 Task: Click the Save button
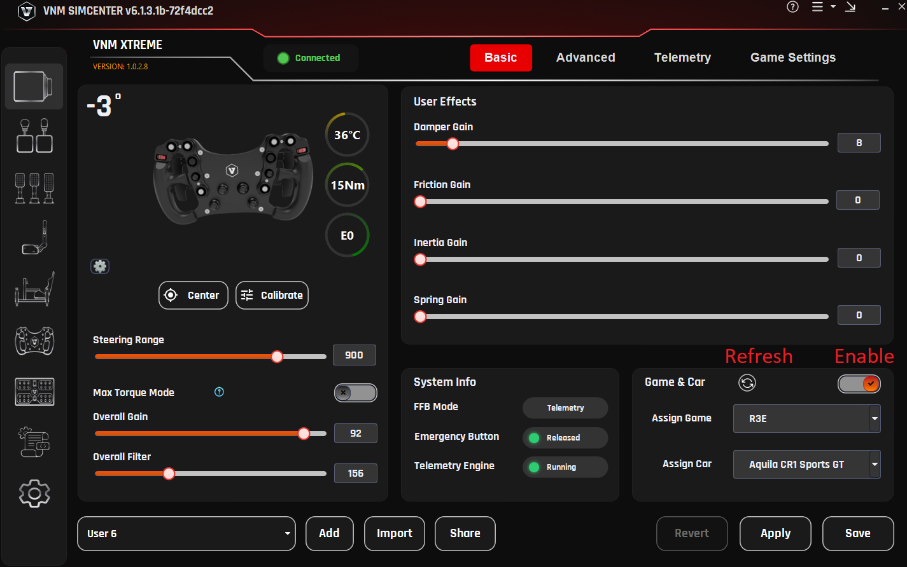(x=858, y=533)
